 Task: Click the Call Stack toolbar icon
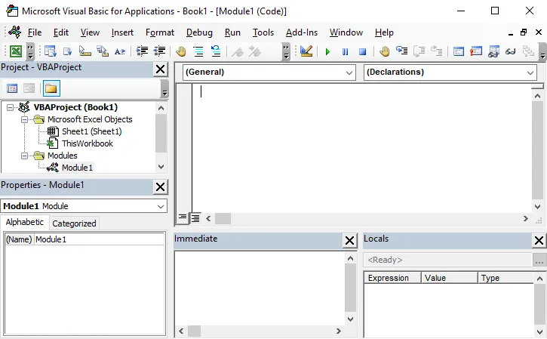(528, 51)
